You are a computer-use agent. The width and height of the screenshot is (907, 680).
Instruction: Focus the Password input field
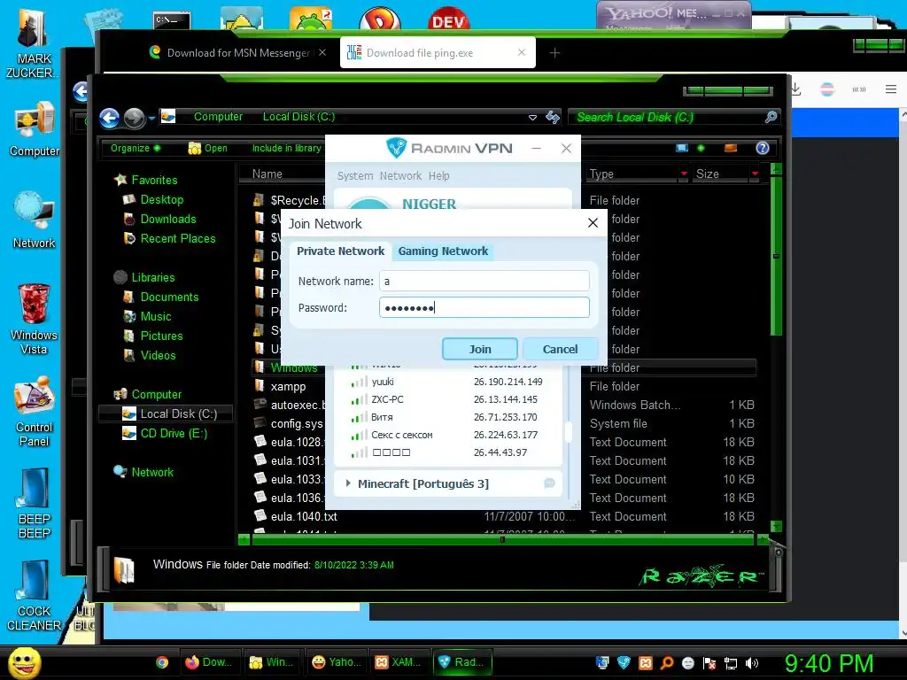(485, 307)
